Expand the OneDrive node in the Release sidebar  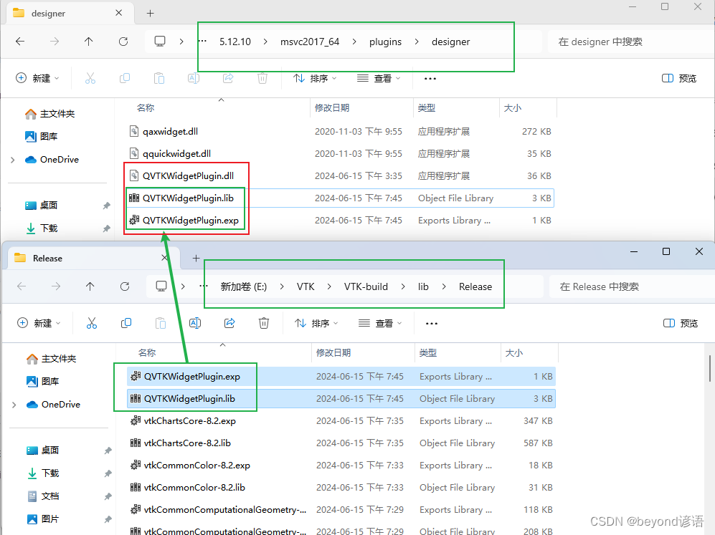[14, 405]
